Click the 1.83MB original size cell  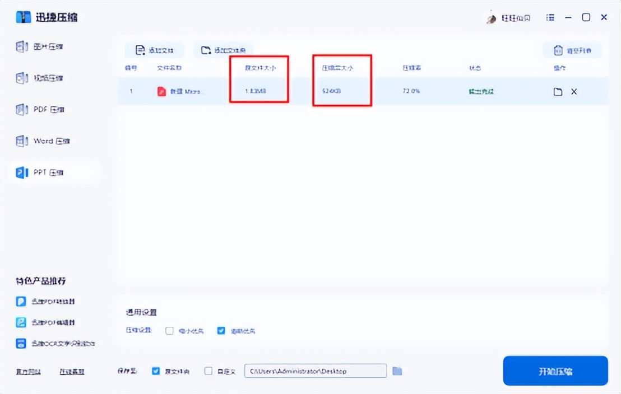pyautogui.click(x=256, y=91)
